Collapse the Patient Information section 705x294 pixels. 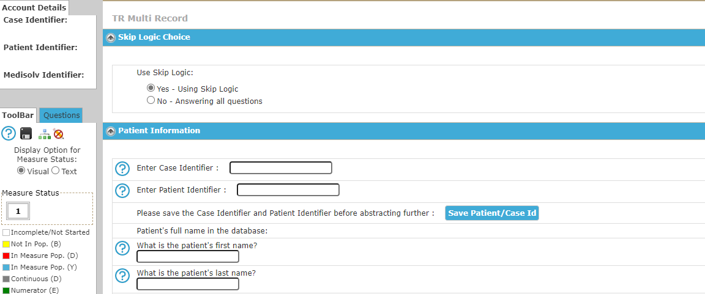click(111, 131)
